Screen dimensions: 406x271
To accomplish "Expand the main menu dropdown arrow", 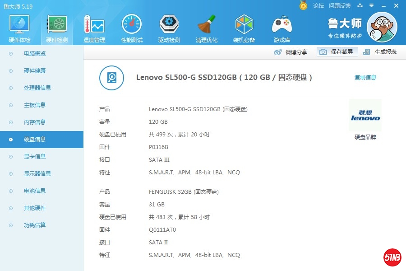I will 371,5.
